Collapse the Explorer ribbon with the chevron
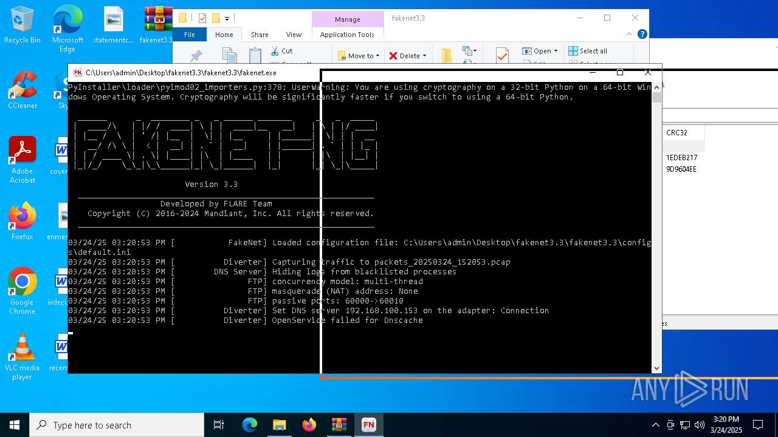 [630, 35]
